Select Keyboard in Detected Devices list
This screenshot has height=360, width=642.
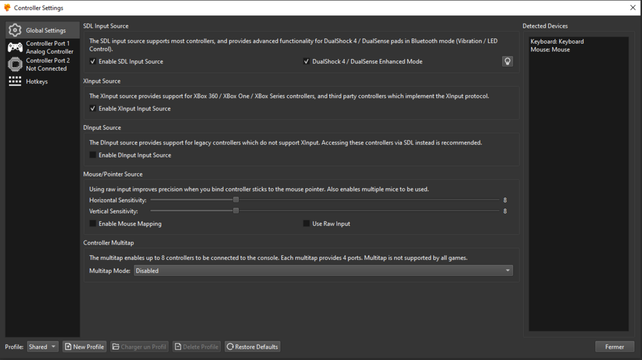point(557,42)
